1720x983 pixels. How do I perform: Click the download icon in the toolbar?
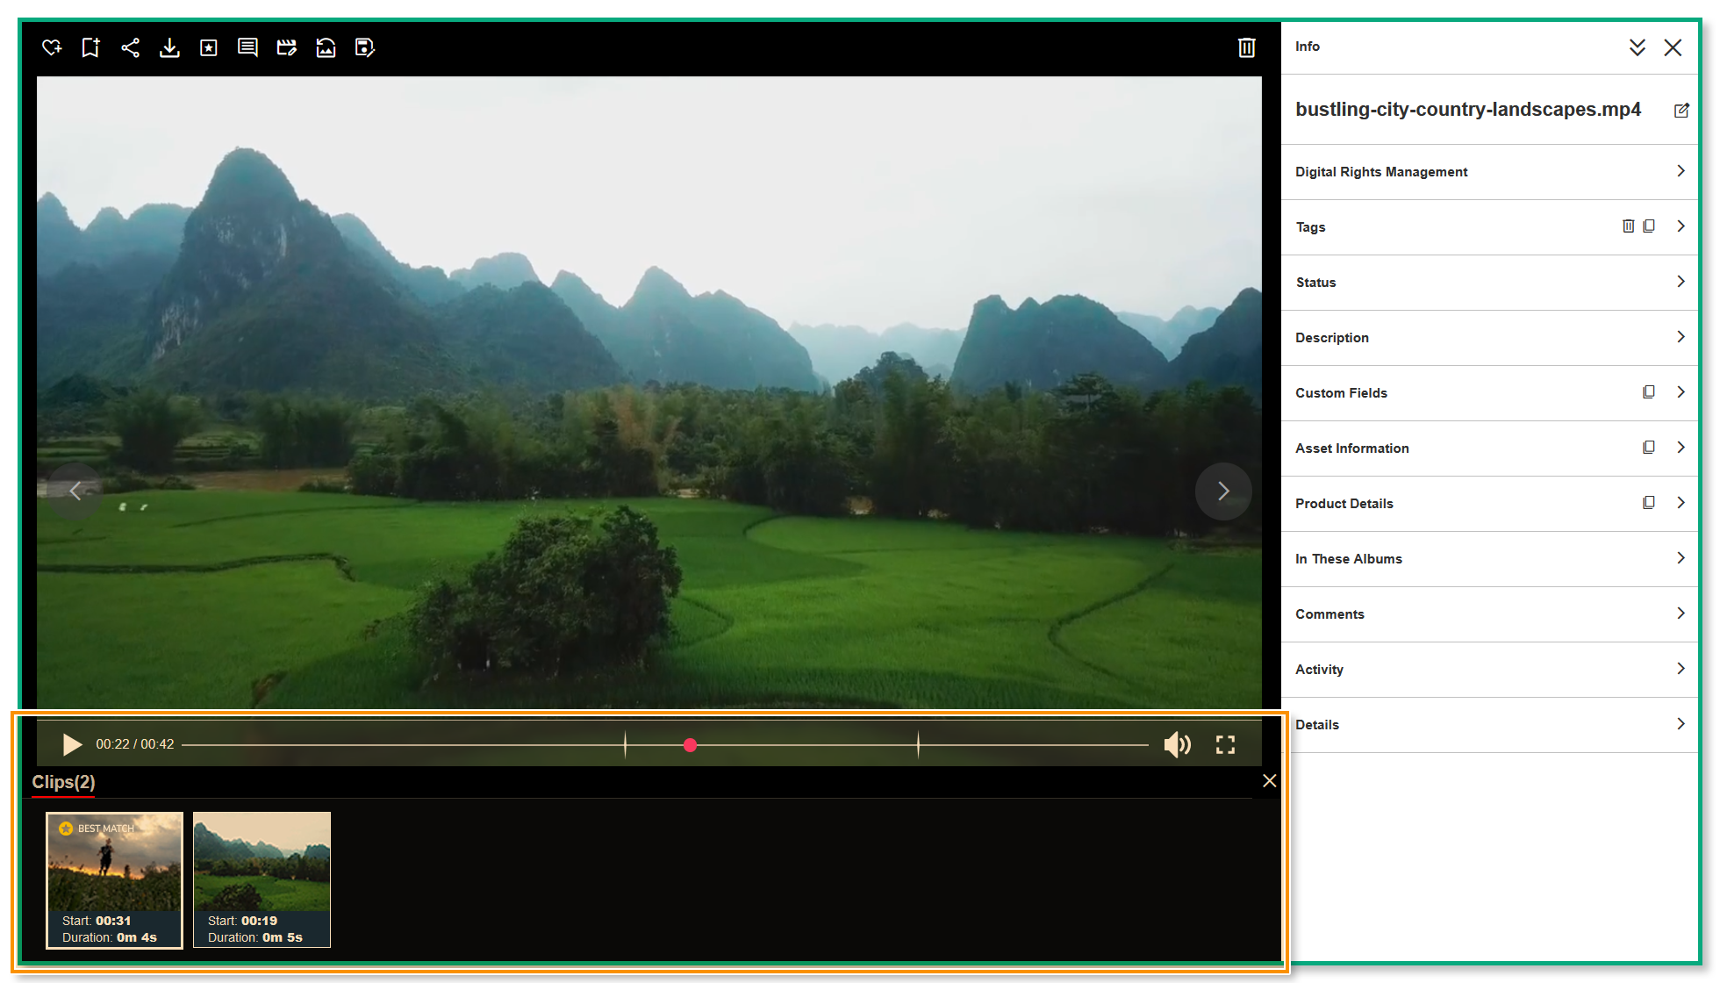tap(169, 47)
